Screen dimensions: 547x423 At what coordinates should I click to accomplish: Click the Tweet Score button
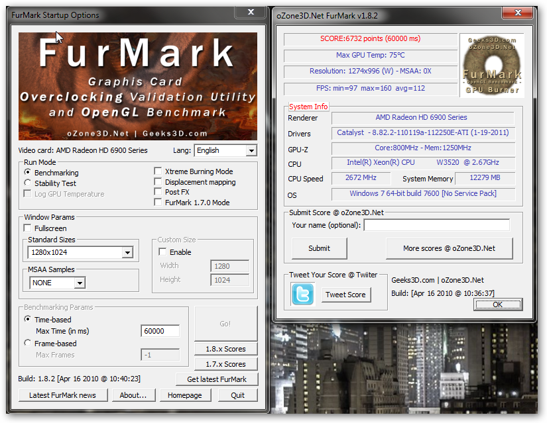345,295
